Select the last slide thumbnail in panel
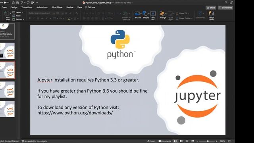The width and height of the screenshot is (254, 143). coord(7,109)
